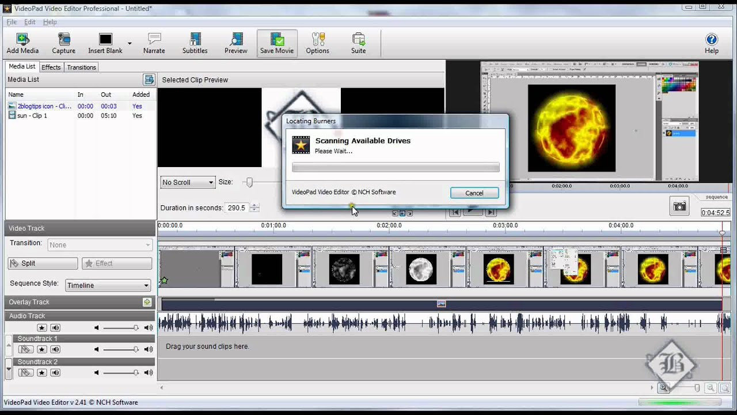The image size is (737, 415).
Task: Mute the main Audio Track
Action: [x=55, y=327]
